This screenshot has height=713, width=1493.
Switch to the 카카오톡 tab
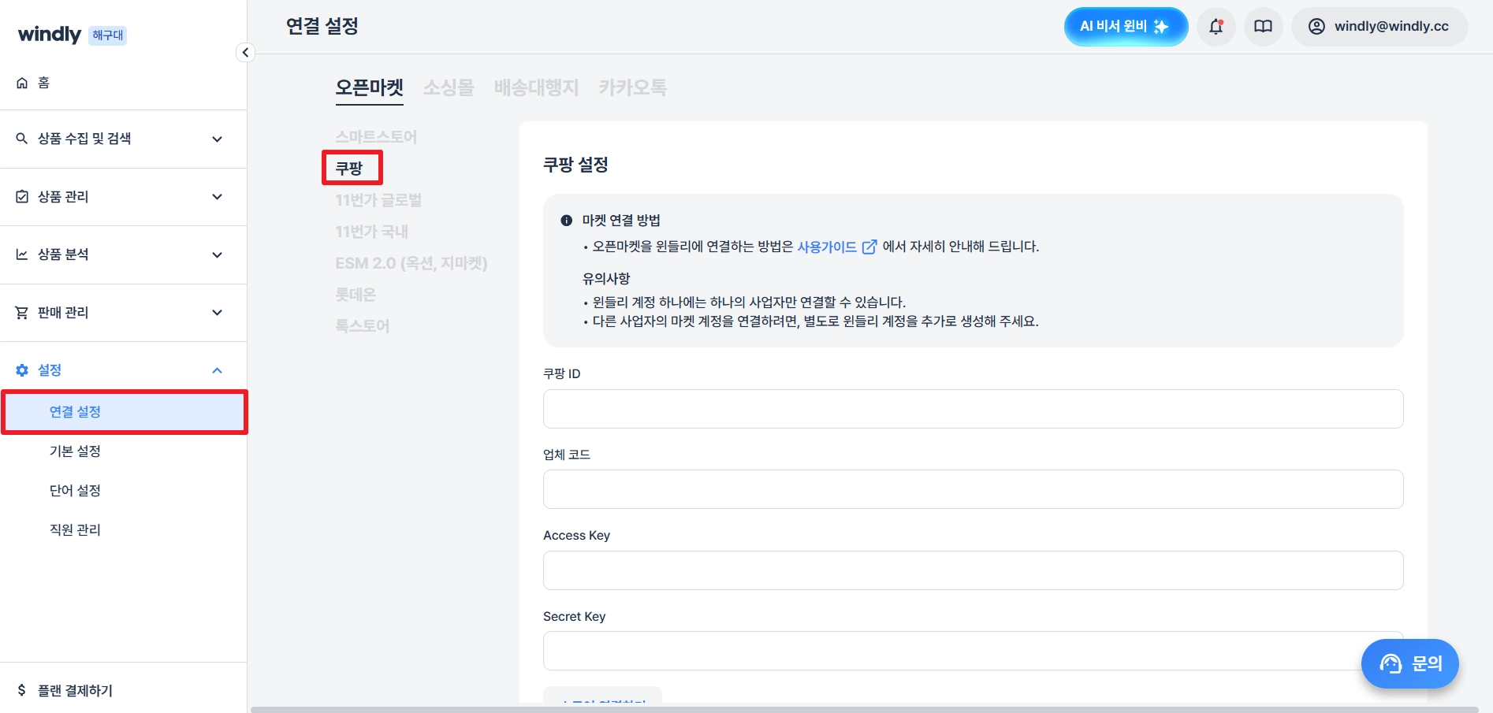(x=632, y=87)
